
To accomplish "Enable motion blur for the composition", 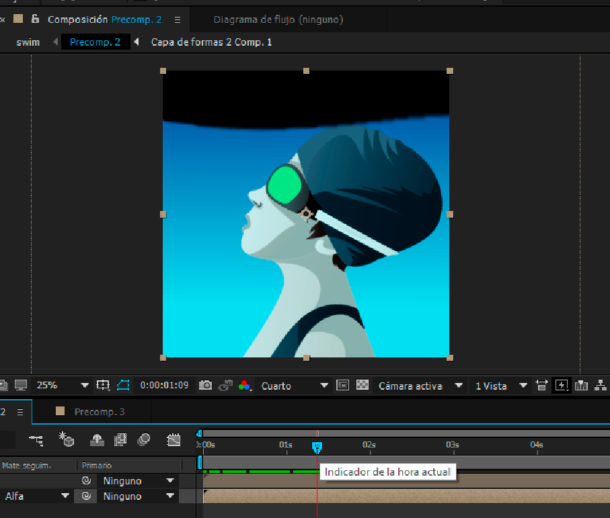I will point(143,440).
